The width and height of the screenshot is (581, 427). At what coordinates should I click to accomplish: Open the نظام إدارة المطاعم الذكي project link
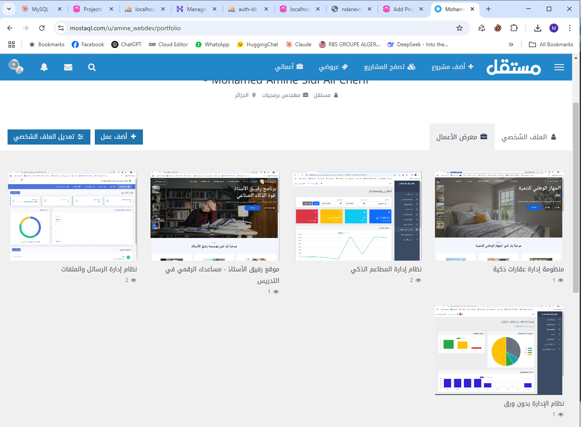pos(386,269)
